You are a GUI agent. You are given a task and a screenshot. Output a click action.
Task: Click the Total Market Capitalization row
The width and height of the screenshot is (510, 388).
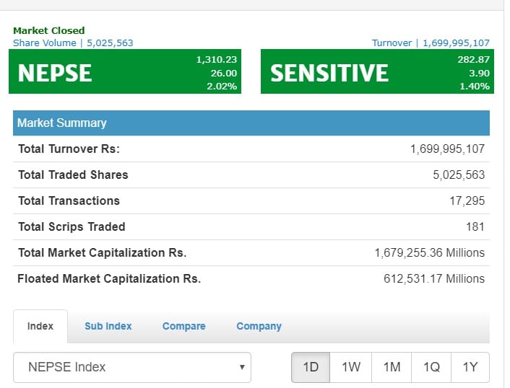tap(251, 252)
